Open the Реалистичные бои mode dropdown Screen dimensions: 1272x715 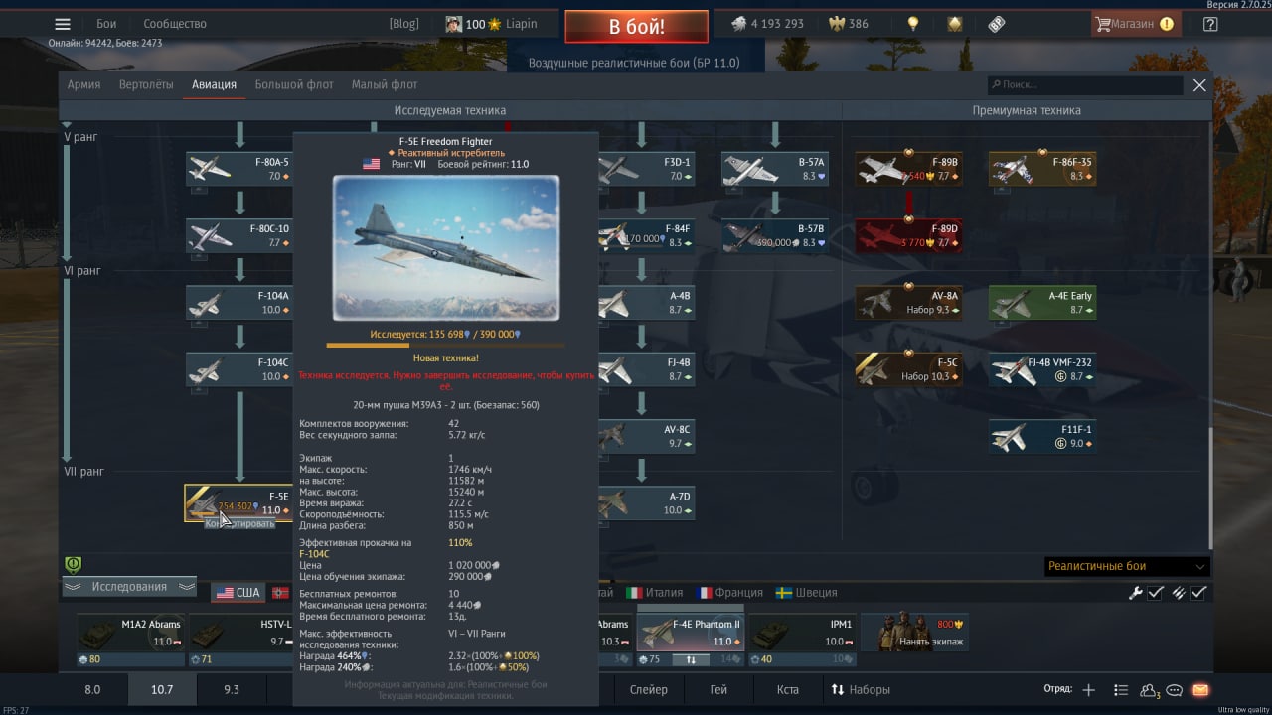[x=1127, y=566]
